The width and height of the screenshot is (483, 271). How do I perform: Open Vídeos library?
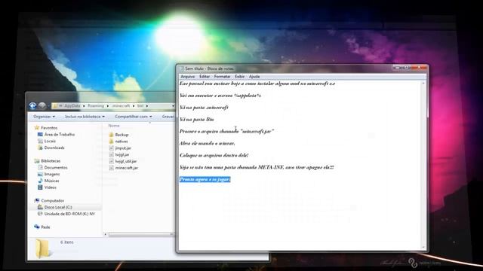(51, 187)
